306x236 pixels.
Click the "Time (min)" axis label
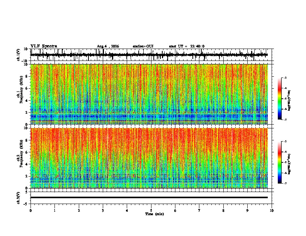click(155, 214)
